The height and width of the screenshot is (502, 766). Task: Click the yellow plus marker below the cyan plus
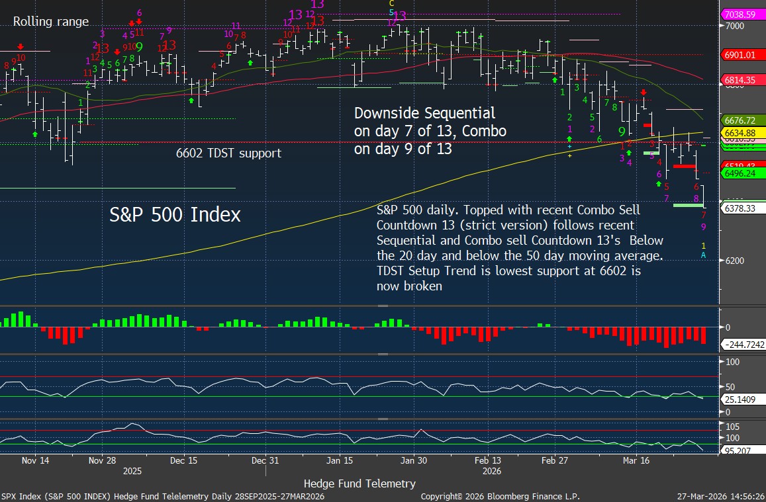pyautogui.click(x=569, y=155)
